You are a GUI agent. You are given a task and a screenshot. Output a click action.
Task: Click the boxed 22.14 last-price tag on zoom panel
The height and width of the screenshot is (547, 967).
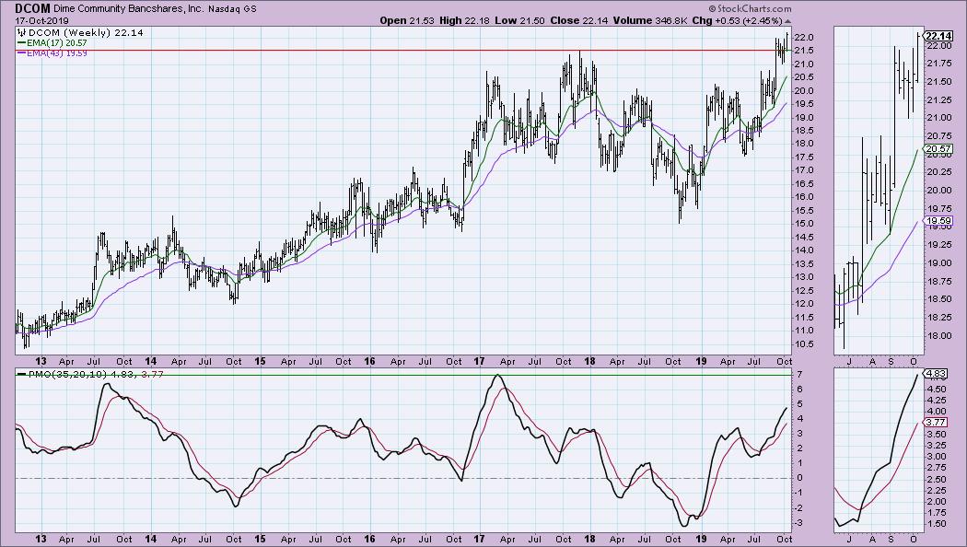pos(938,36)
